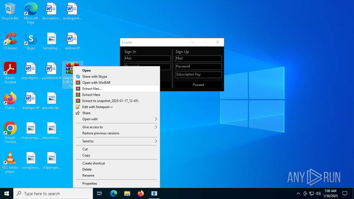Open the volume control in tray
The image size is (354, 199).
[318, 193]
